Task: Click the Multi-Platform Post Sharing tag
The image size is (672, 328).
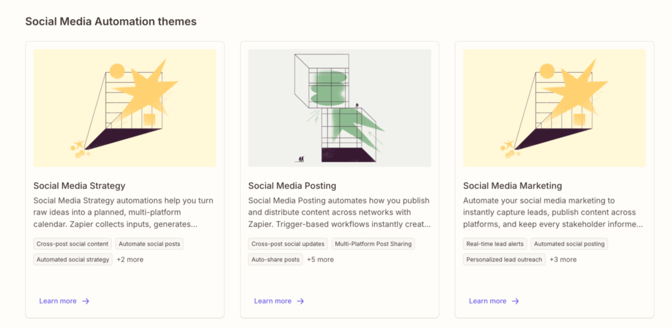Action: point(373,244)
